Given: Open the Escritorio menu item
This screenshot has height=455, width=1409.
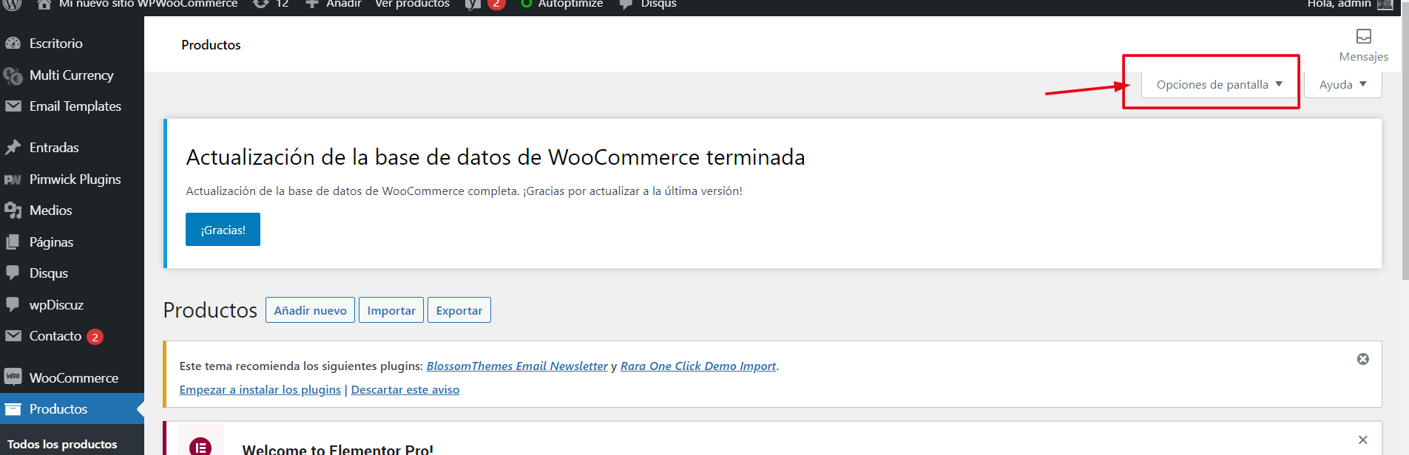Looking at the screenshot, I should point(56,44).
